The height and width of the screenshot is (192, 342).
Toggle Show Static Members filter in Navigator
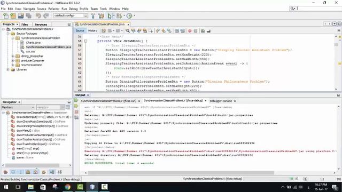(x=21, y=172)
